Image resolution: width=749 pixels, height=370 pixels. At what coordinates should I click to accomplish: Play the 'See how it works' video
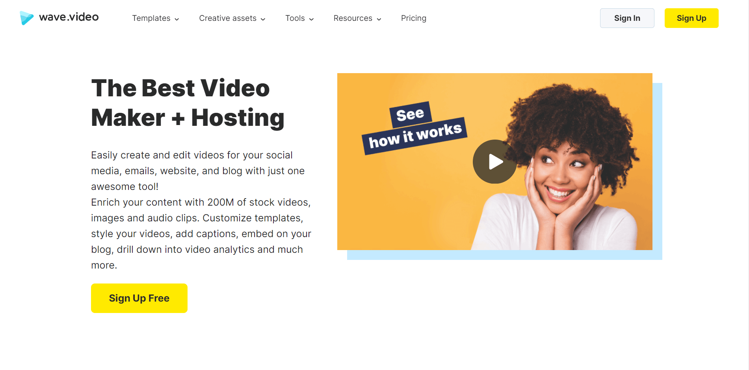pos(494,162)
